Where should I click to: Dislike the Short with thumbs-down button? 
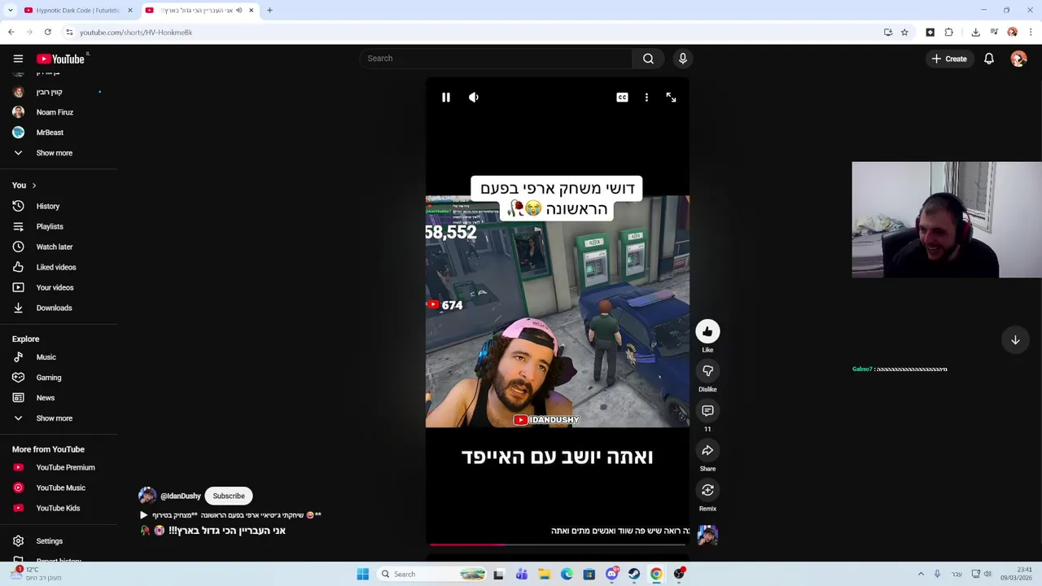707,371
